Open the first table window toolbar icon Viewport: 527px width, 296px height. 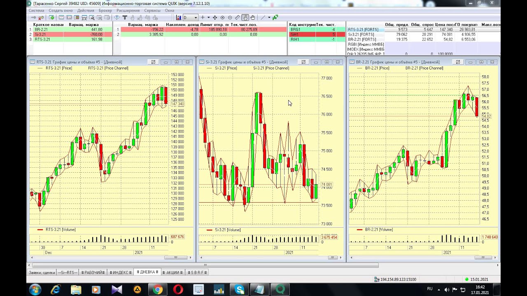(61, 18)
